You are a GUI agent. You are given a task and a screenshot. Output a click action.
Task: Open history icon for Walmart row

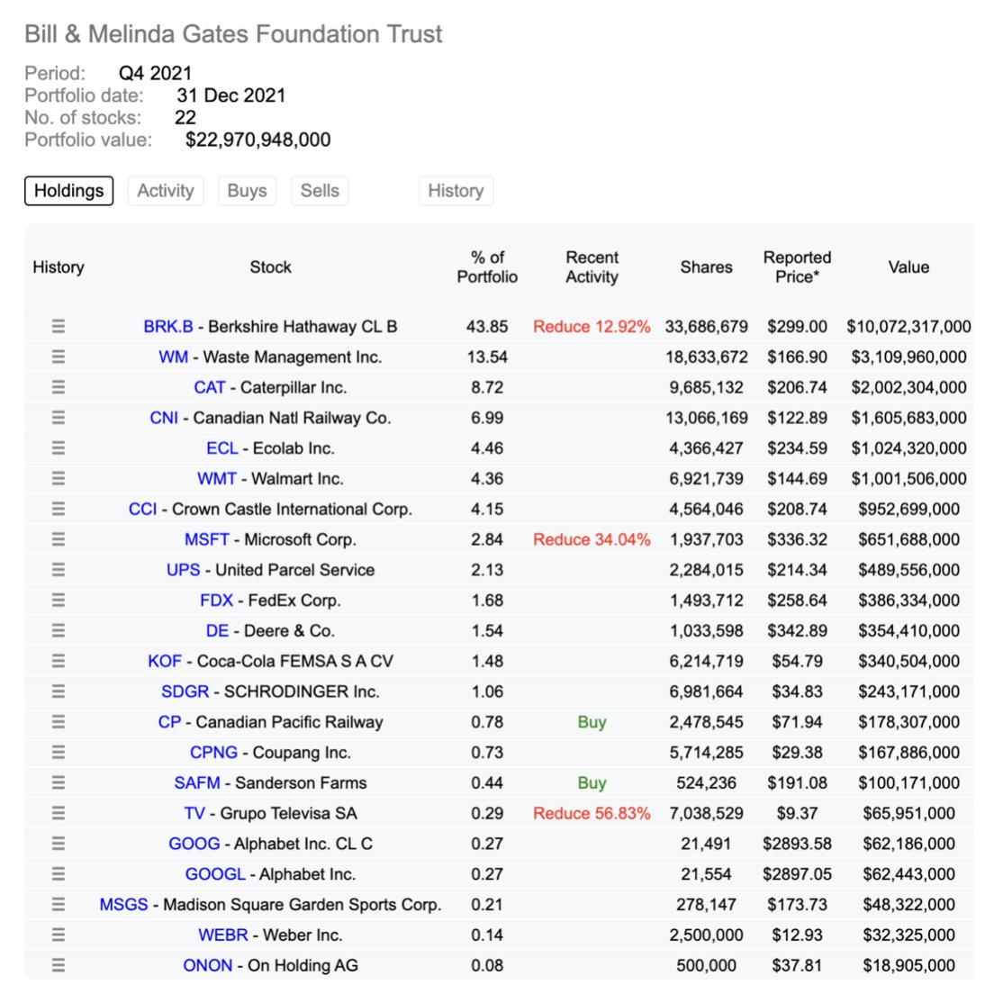click(59, 478)
